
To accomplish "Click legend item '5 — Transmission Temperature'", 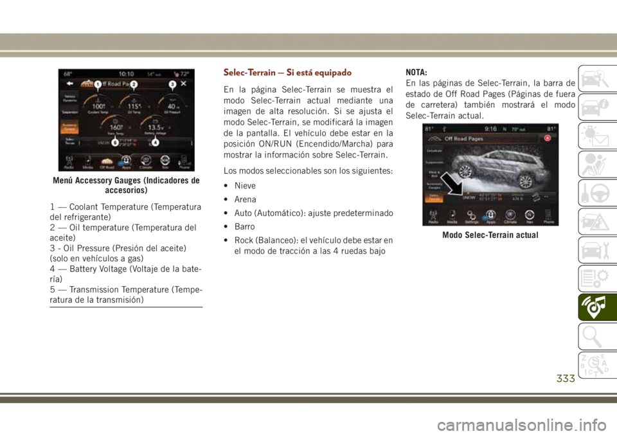I will 126,295.
